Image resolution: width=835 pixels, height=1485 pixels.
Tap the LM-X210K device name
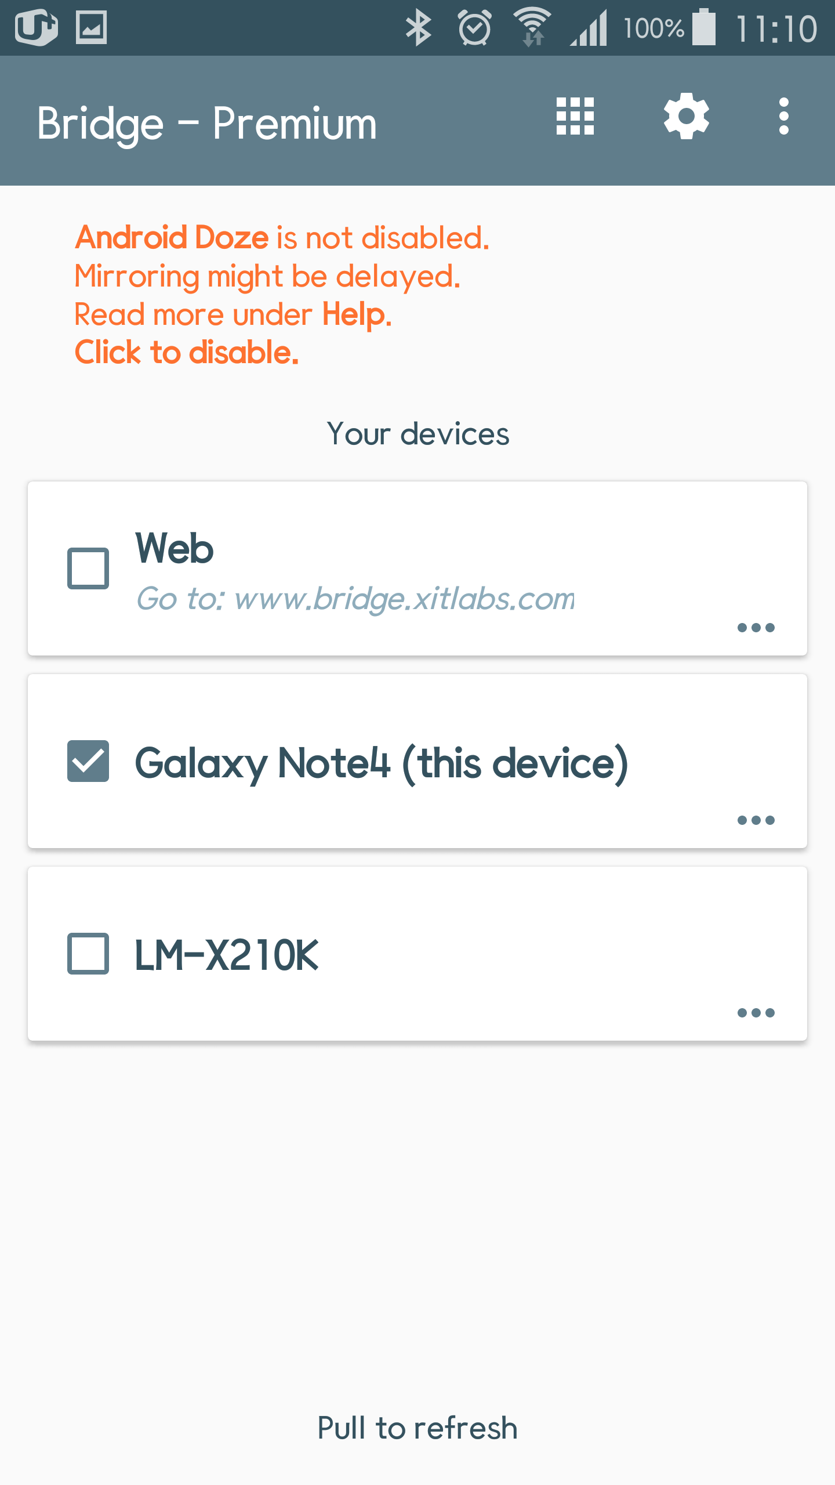227,955
